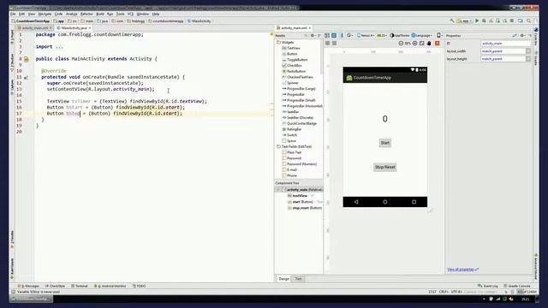Click the debug bug icon in toolbar

point(484,21)
